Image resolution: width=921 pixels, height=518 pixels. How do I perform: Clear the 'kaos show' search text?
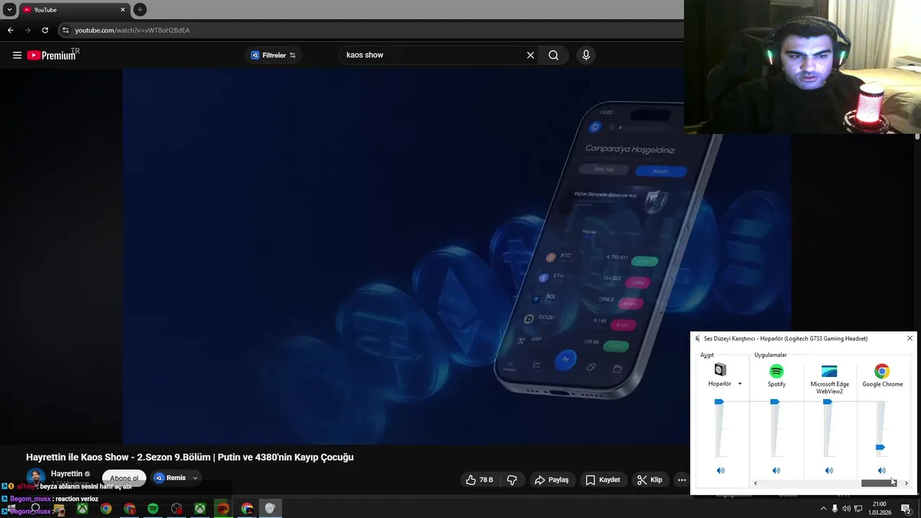tap(530, 55)
